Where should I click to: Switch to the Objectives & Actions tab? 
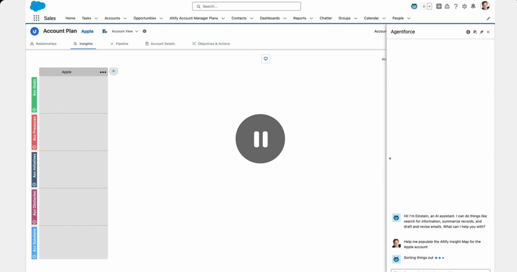(x=211, y=44)
